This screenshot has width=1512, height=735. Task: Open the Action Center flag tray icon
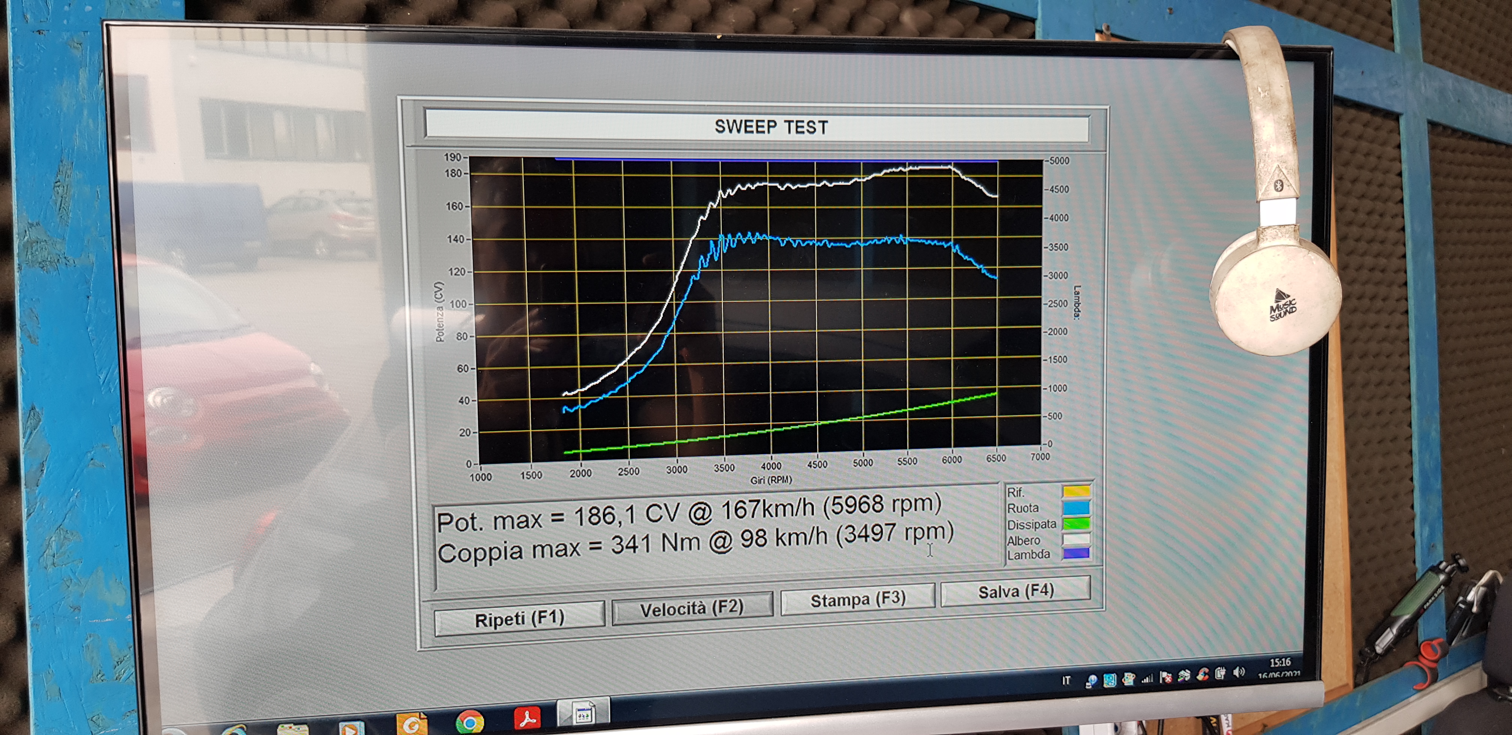1166,677
